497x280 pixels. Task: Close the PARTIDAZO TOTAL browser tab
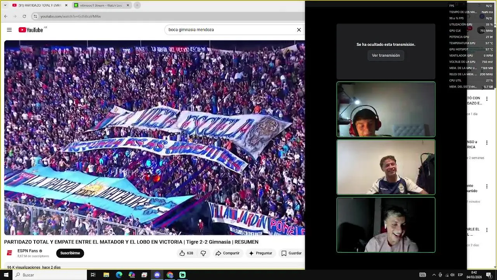click(66, 5)
